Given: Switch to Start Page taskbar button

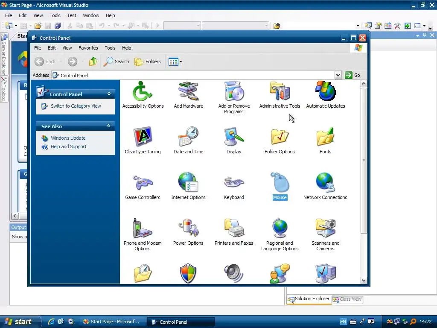Looking at the screenshot, I should pyautogui.click(x=112, y=322).
